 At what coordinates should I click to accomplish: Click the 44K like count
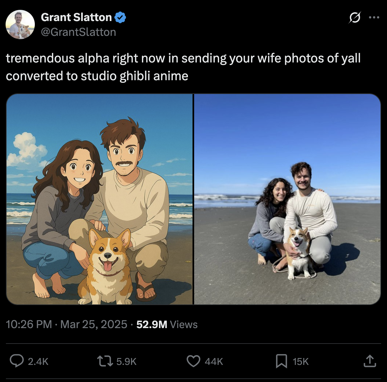tap(214, 361)
